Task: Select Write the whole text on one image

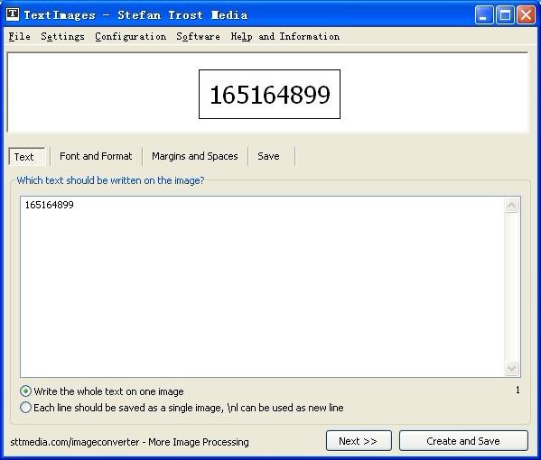Action: [x=102, y=391]
